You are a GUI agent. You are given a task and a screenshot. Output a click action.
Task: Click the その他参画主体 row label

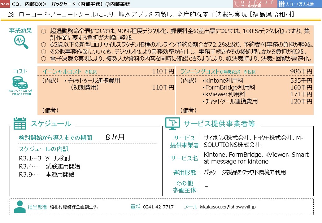coord(185,186)
